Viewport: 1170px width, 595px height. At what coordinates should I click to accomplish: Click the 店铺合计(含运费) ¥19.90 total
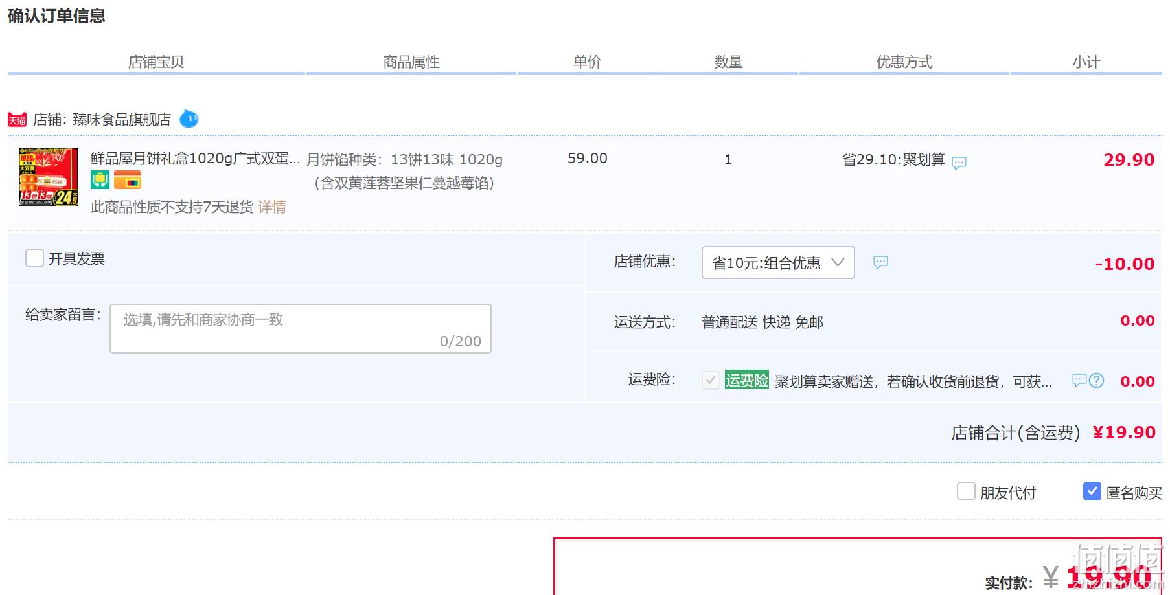pos(1053,432)
